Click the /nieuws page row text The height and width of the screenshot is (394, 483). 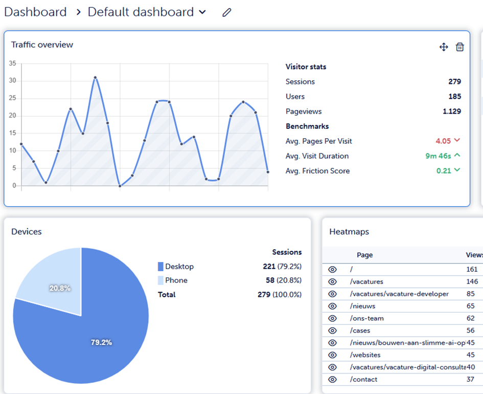362,306
